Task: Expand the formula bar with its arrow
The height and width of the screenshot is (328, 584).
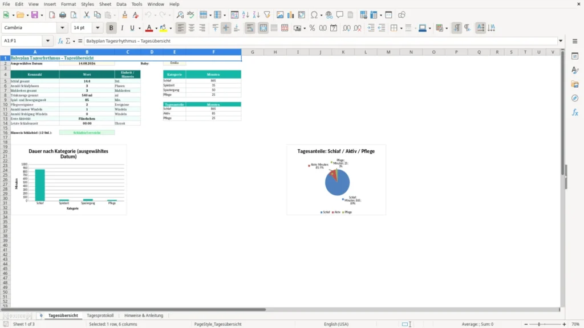Action: click(x=561, y=41)
